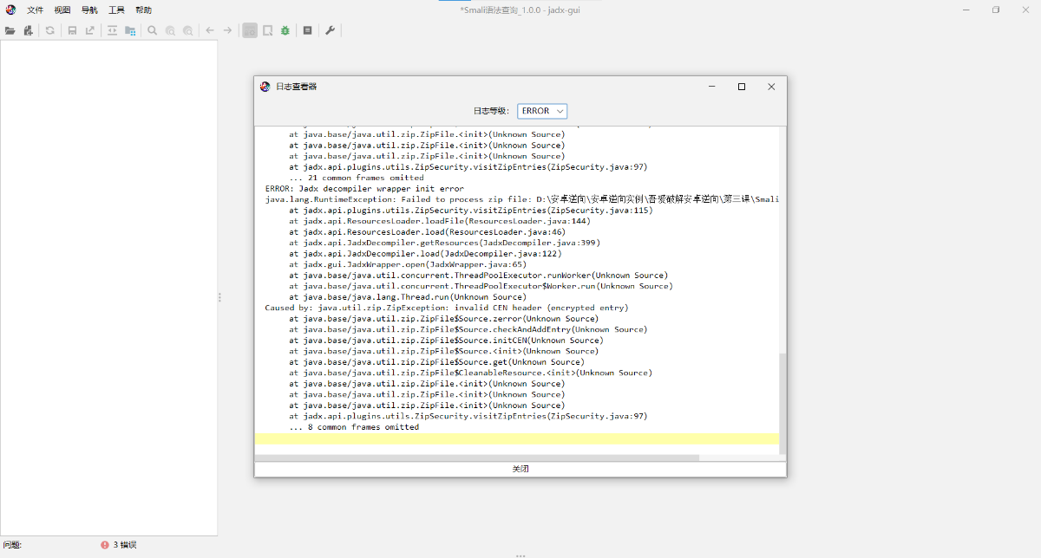The width and height of the screenshot is (1041, 558).
Task: Open the 文件 menu
Action: pos(35,10)
